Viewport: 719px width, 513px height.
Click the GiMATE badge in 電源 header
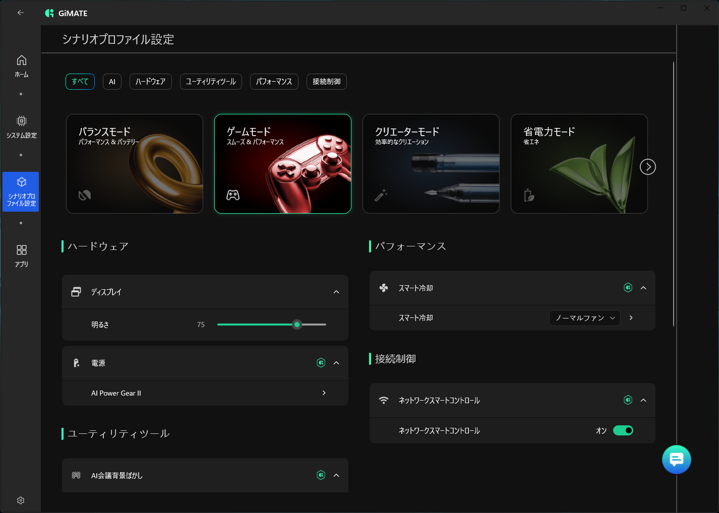321,363
